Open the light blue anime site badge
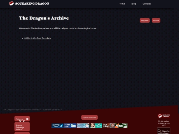 (83, 126)
